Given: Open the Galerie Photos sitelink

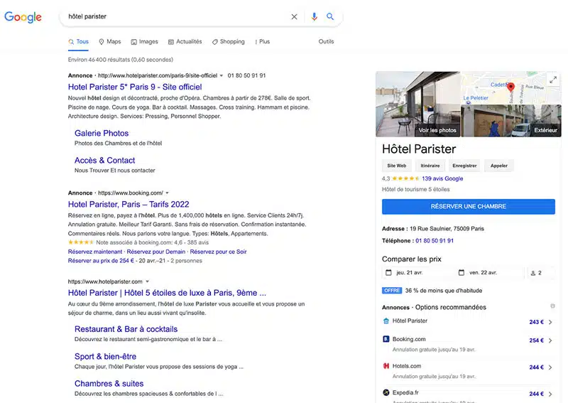Looking at the screenshot, I should [x=102, y=133].
